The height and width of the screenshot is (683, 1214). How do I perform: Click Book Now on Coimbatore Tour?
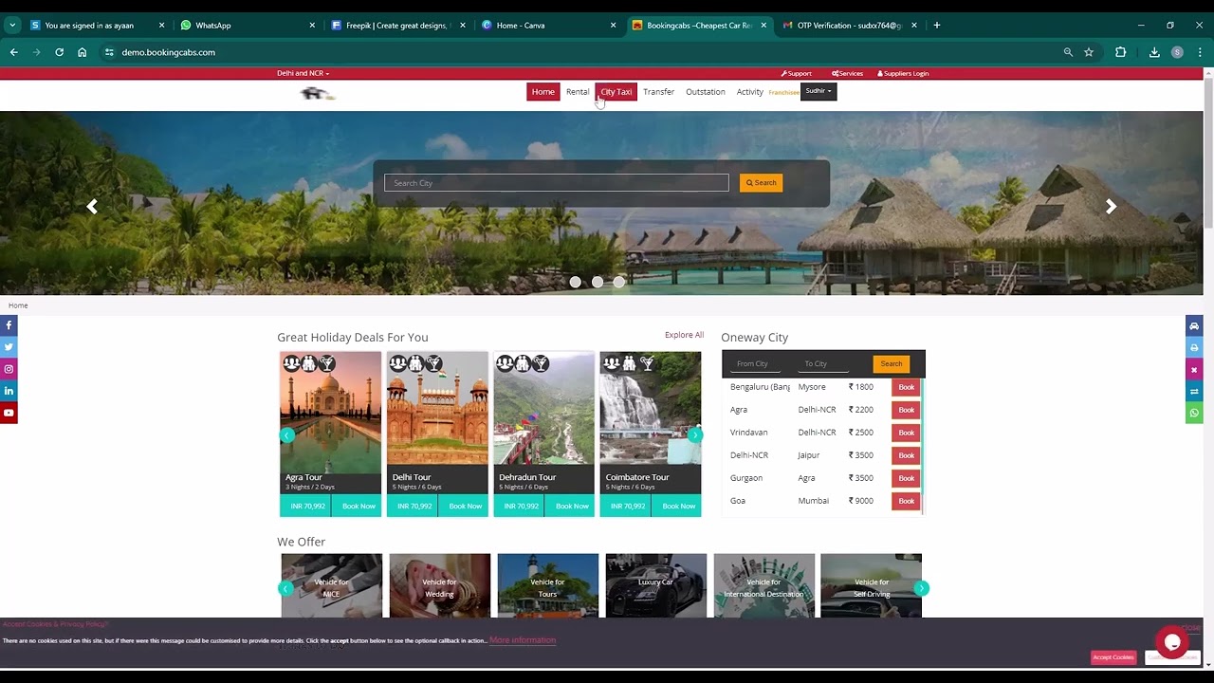point(678,507)
